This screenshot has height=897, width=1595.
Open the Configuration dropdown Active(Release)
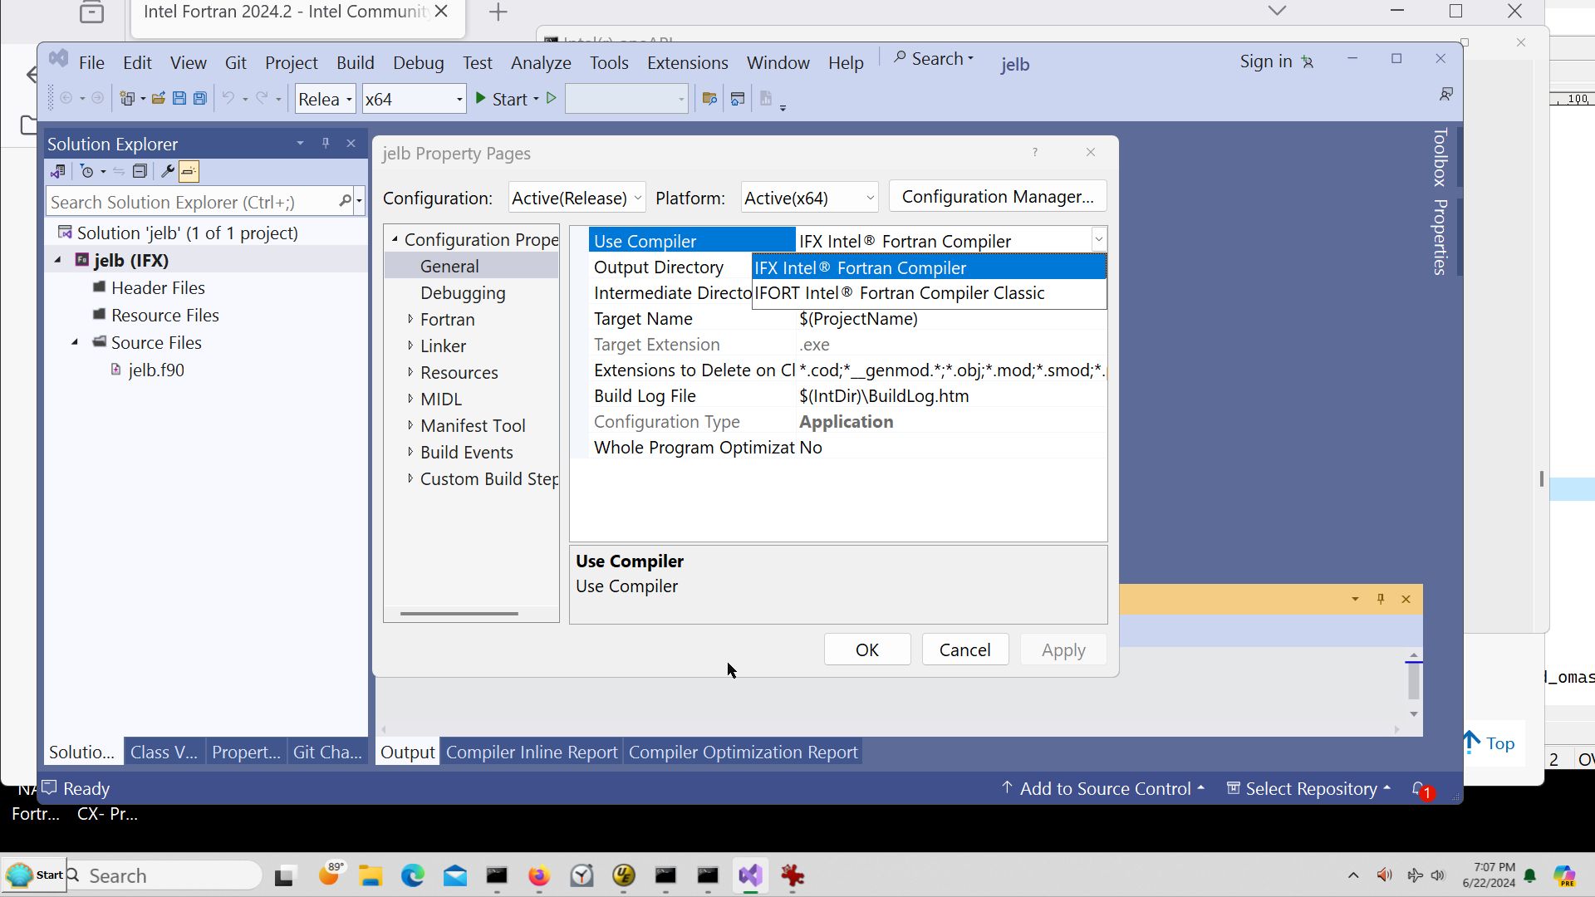pos(577,198)
